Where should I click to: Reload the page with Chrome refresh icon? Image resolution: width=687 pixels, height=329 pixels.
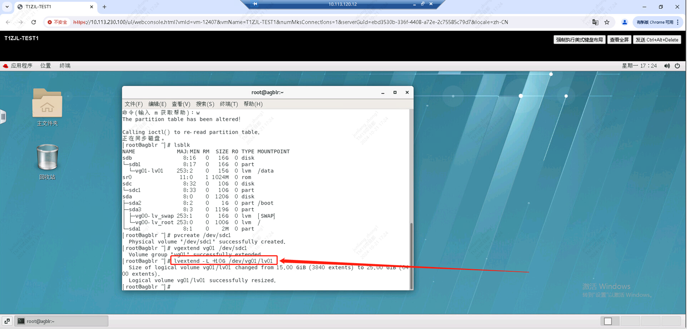coord(34,22)
